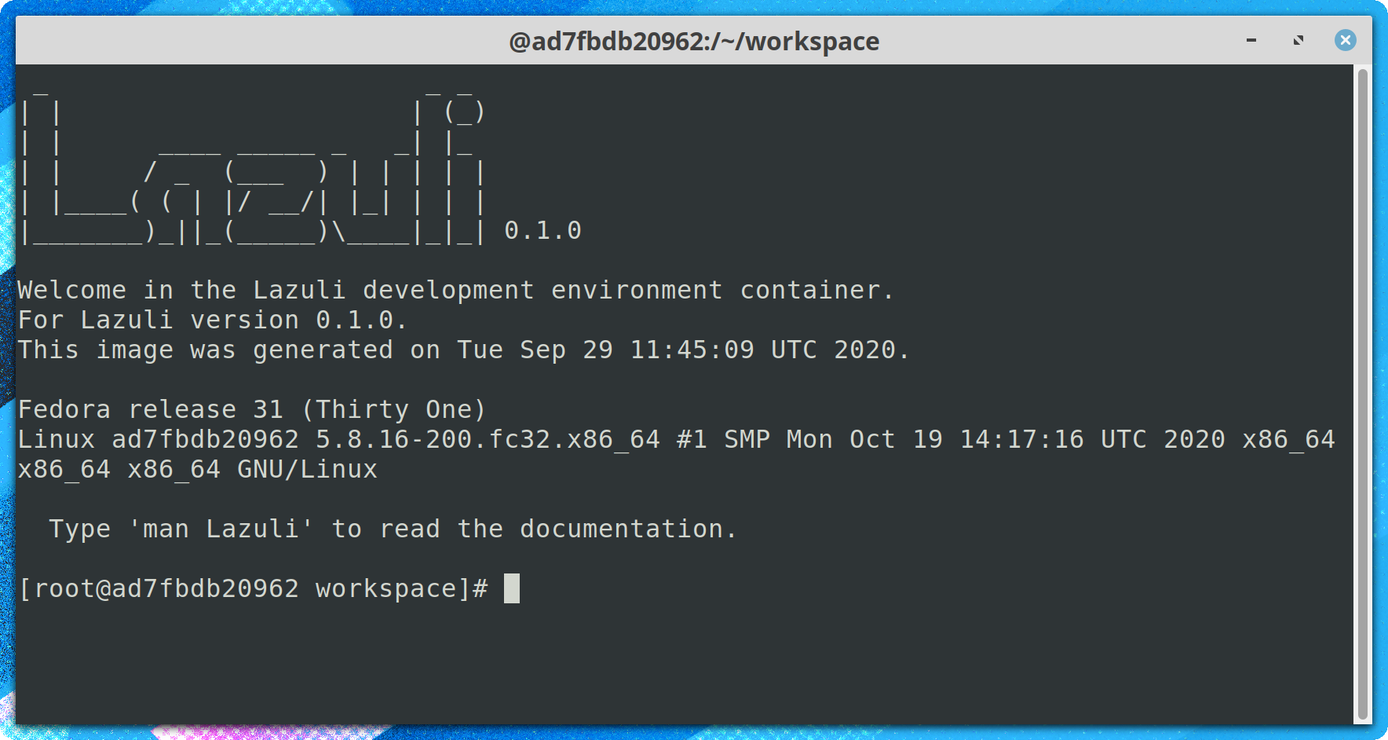Click the '0.1.0' version beside the logo
The width and height of the screenshot is (1388, 740).
[542, 231]
